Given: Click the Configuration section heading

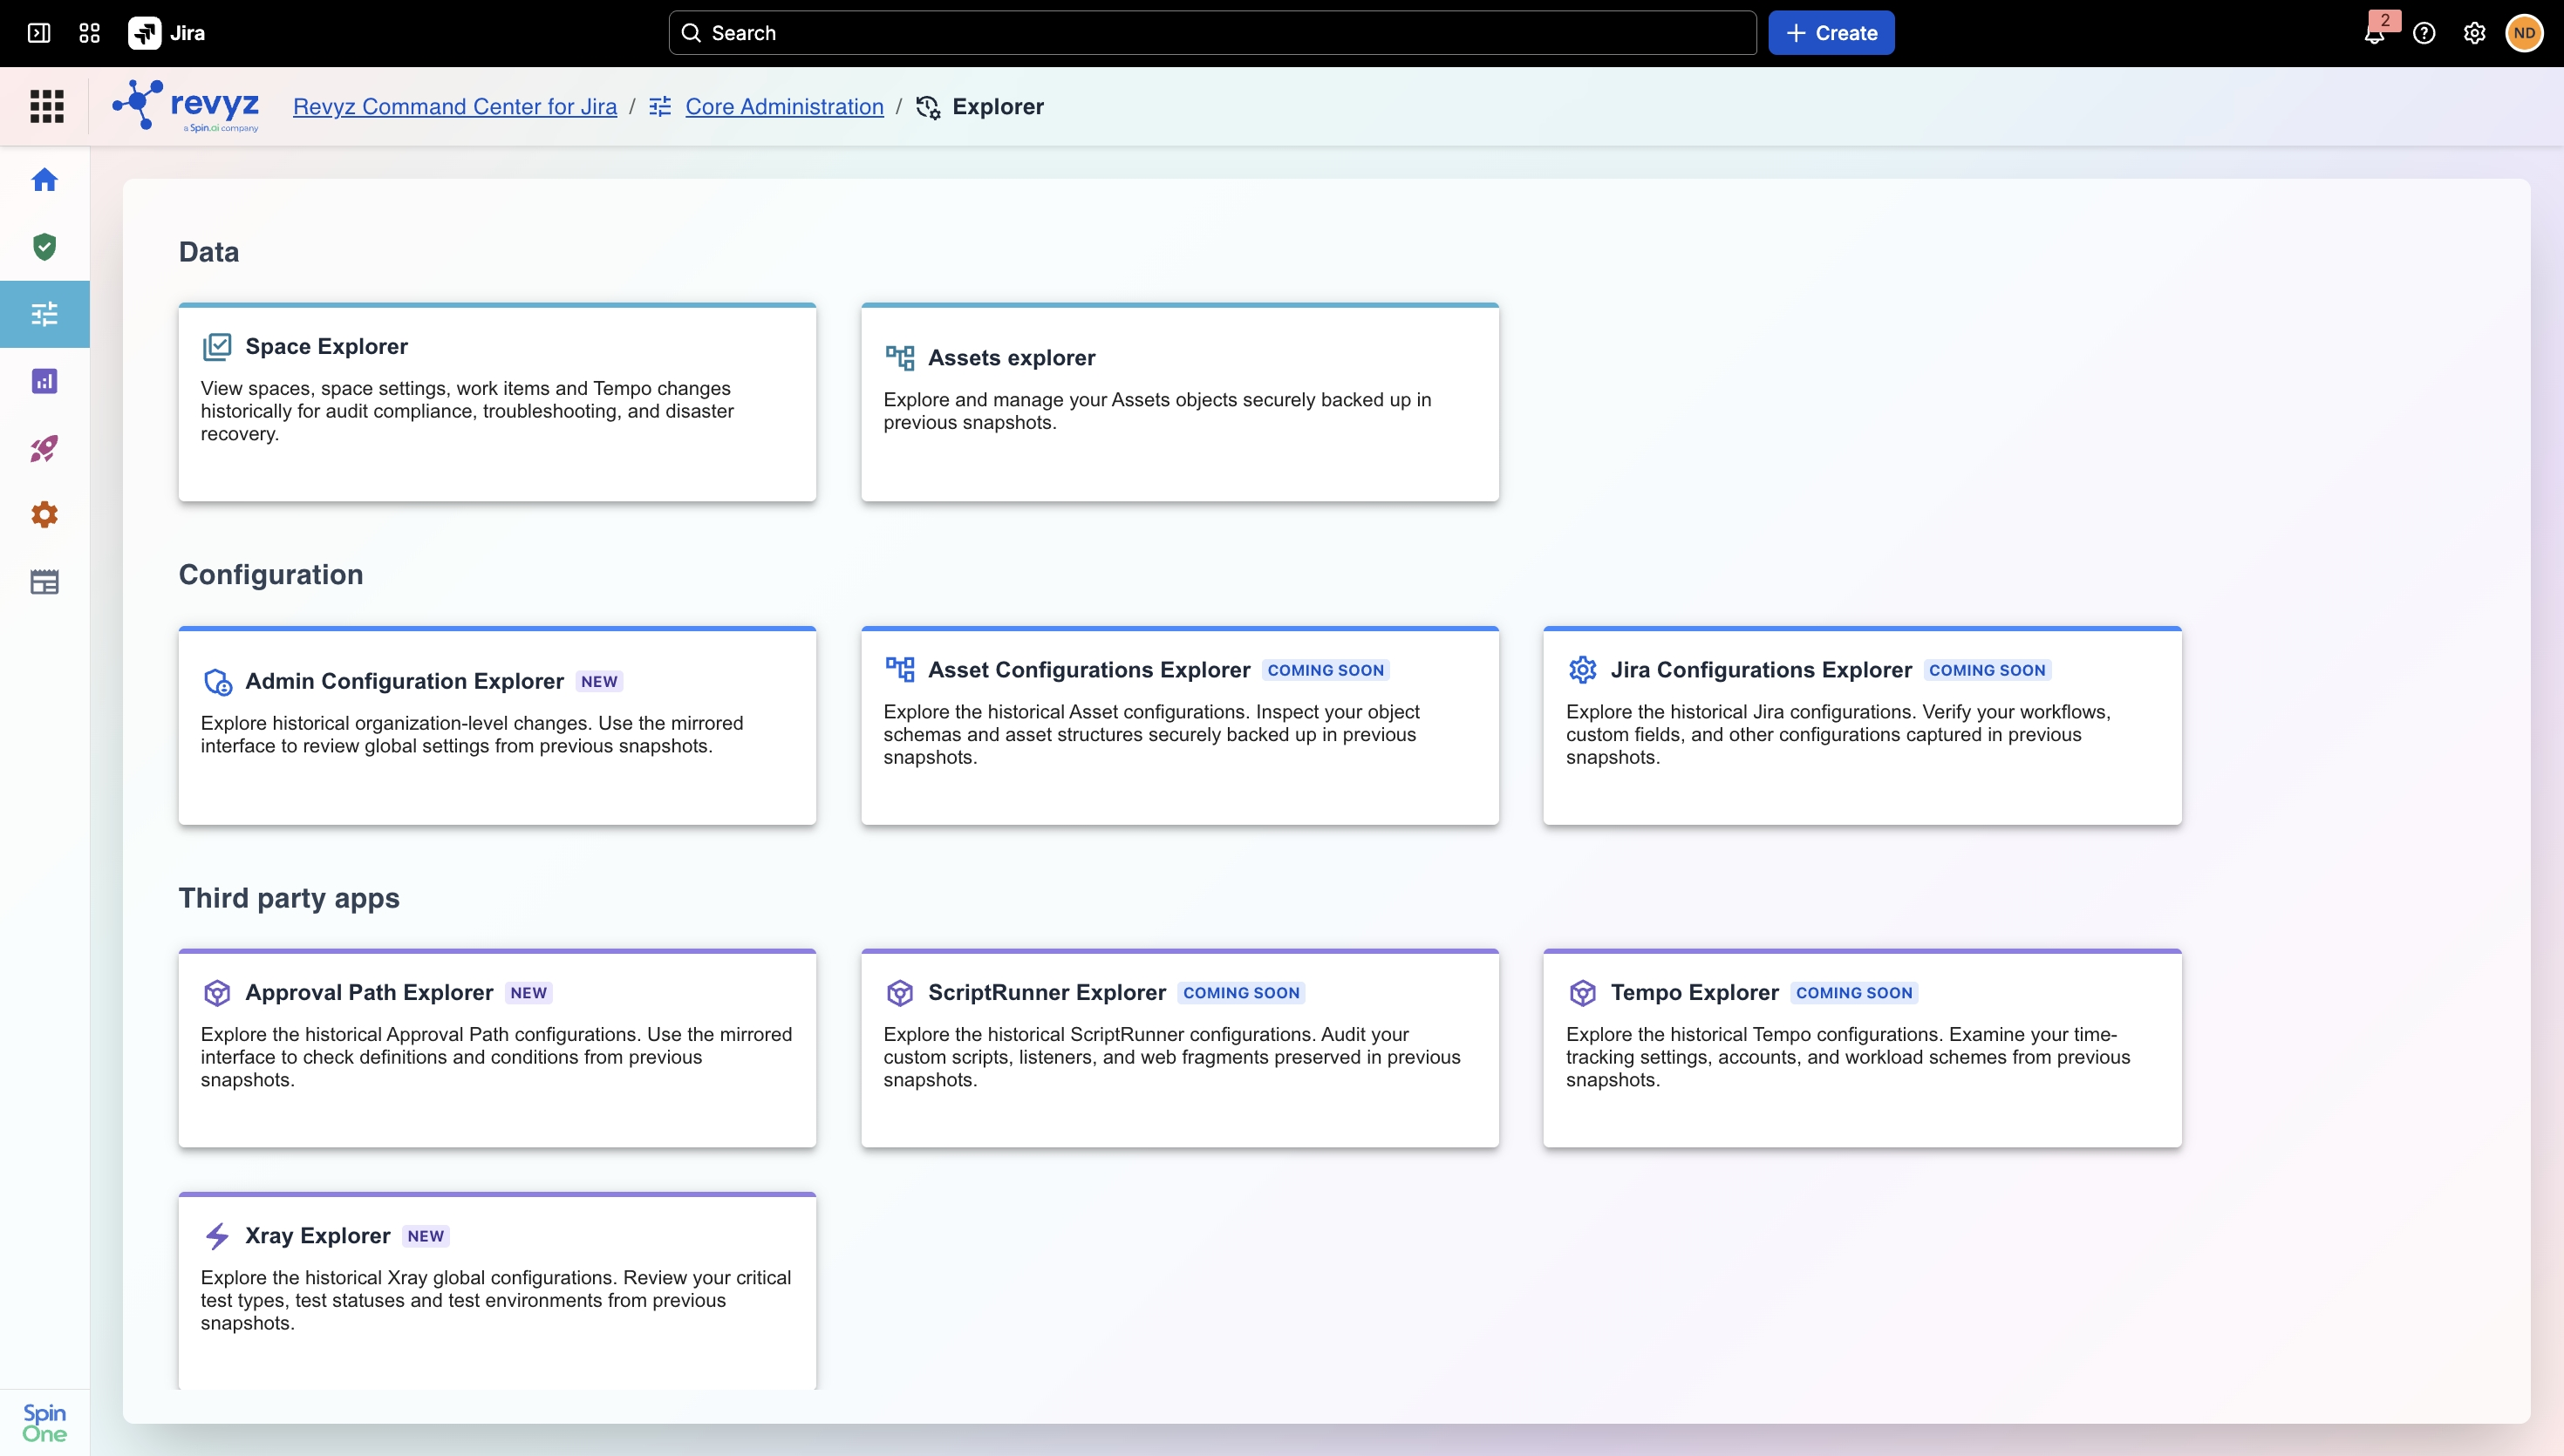Looking at the screenshot, I should click(271, 575).
